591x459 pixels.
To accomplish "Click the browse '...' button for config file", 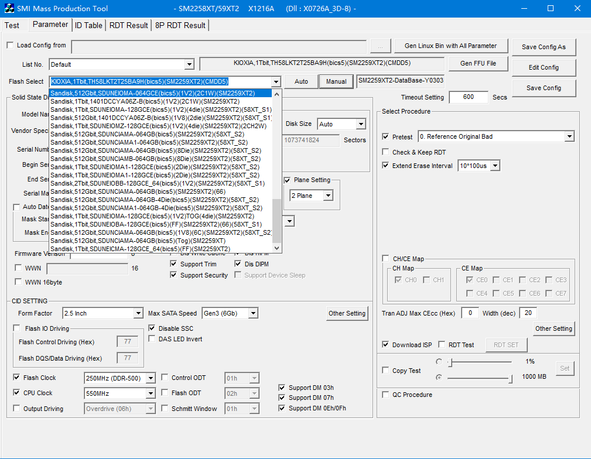I will coord(380,46).
